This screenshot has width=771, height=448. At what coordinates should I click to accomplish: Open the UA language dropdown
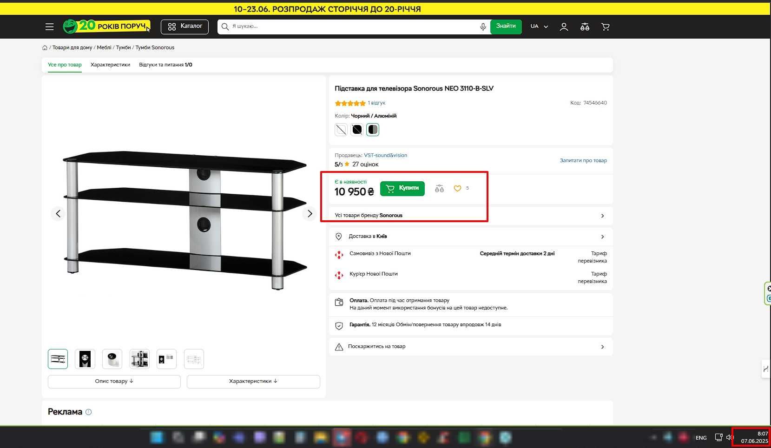[x=539, y=26]
